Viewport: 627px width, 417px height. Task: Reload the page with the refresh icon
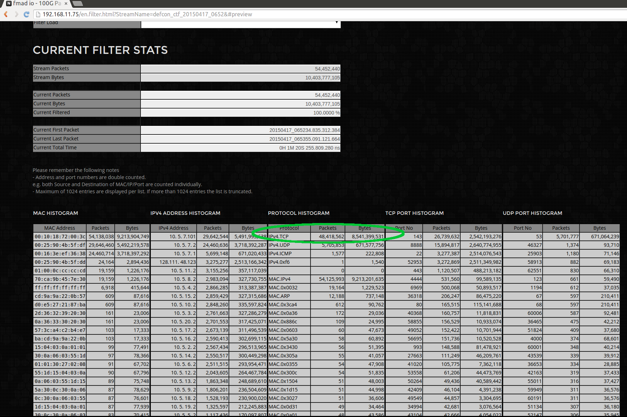tap(26, 14)
